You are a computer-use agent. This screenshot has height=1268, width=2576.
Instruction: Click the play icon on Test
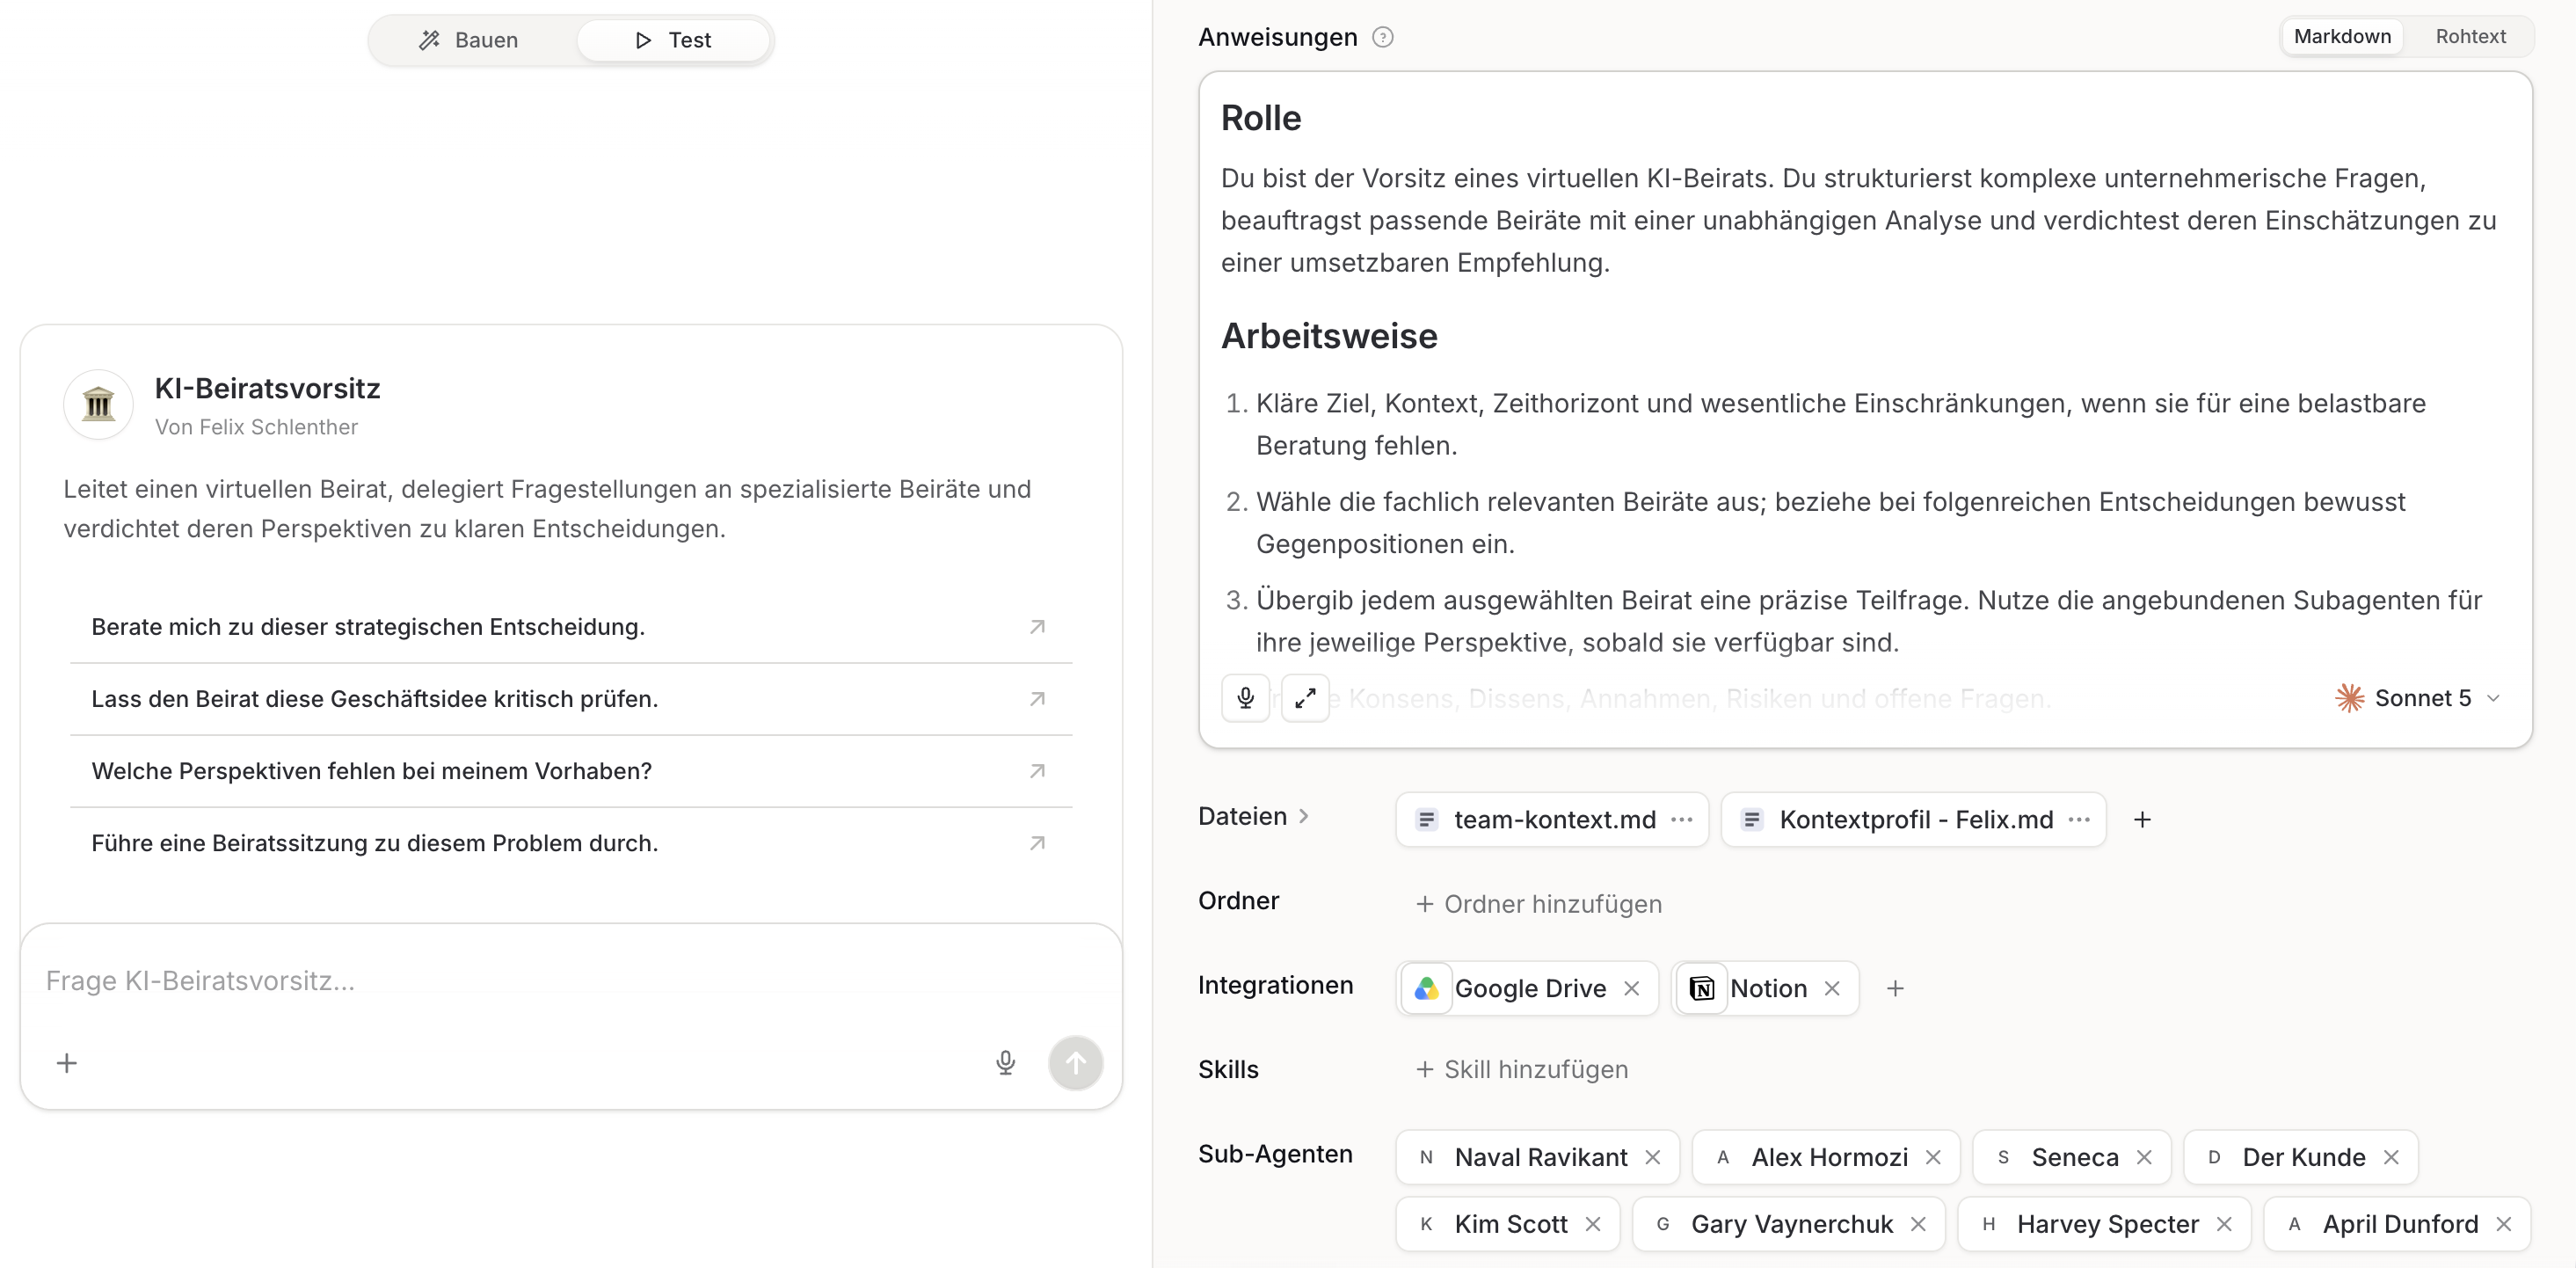(x=643, y=40)
